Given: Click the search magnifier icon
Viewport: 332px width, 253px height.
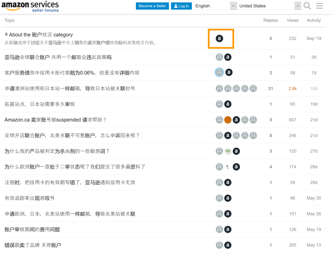Looking at the screenshot, I should coord(307,6).
